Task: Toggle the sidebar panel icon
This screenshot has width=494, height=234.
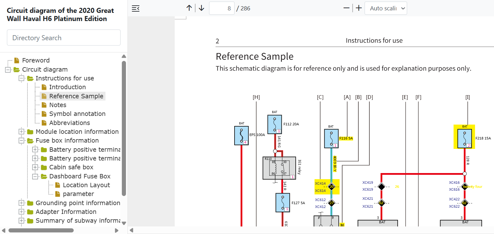Action: pos(136,8)
